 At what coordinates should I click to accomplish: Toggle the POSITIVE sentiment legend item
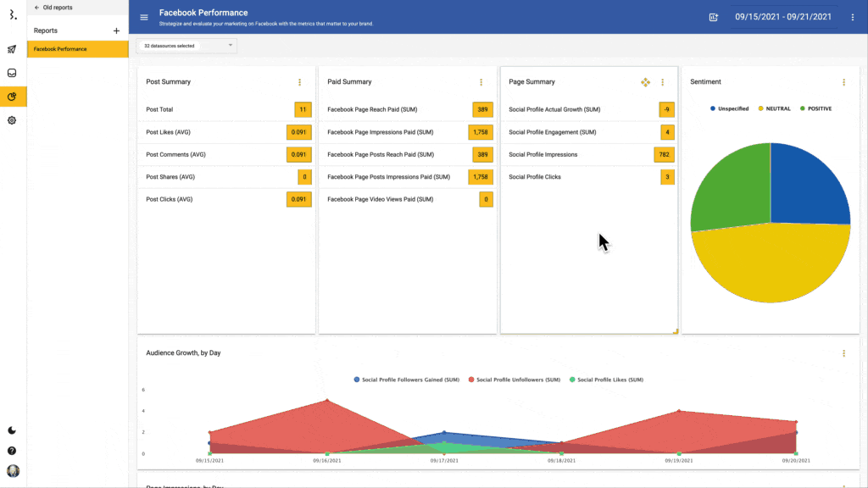[815, 108]
